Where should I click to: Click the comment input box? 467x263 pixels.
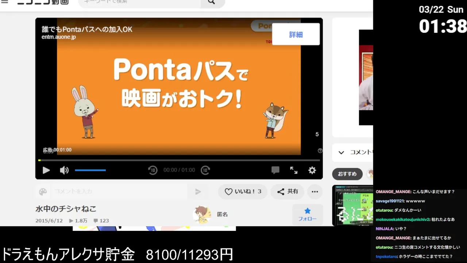click(x=119, y=191)
